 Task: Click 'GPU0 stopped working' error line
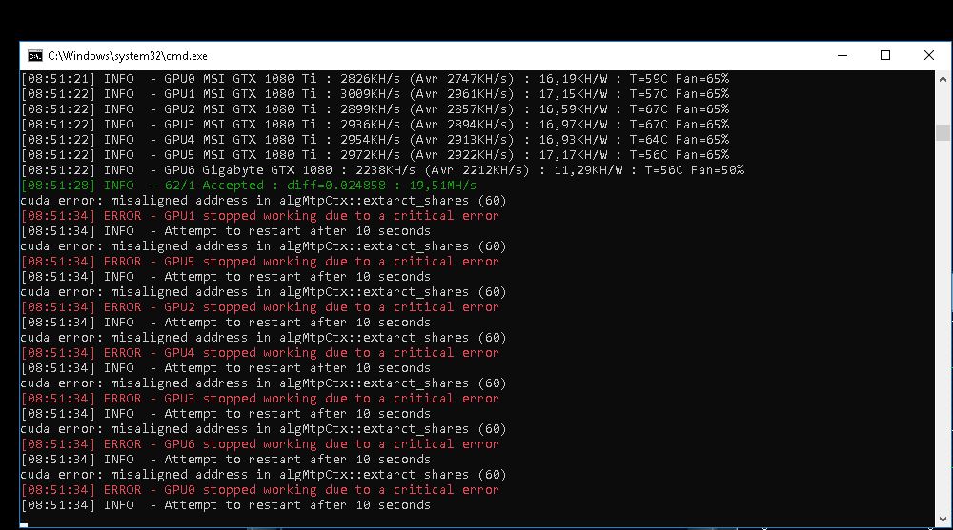[260, 490]
